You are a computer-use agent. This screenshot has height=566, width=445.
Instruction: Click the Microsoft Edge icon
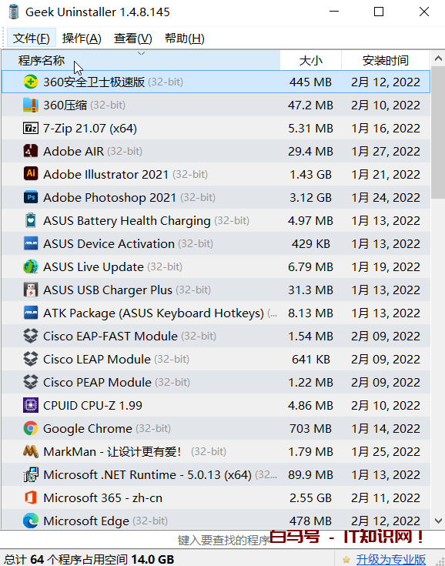31,521
